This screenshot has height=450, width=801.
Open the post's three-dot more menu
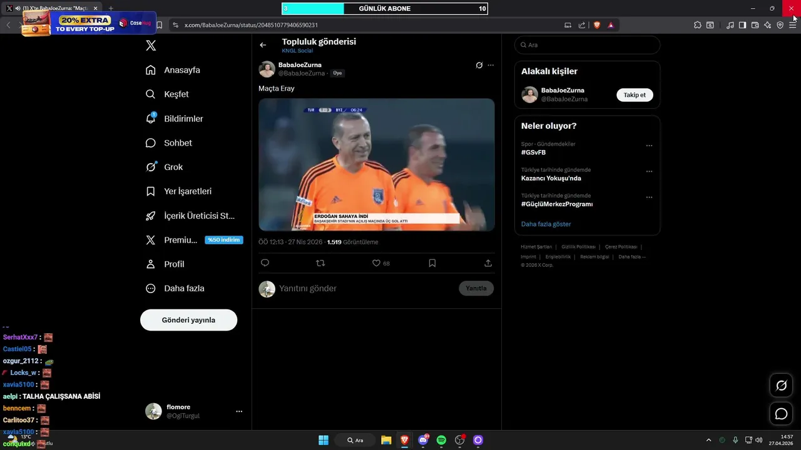[491, 65]
